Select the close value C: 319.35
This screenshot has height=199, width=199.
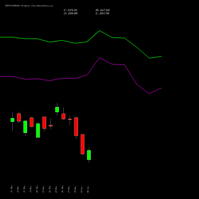point(70,10)
